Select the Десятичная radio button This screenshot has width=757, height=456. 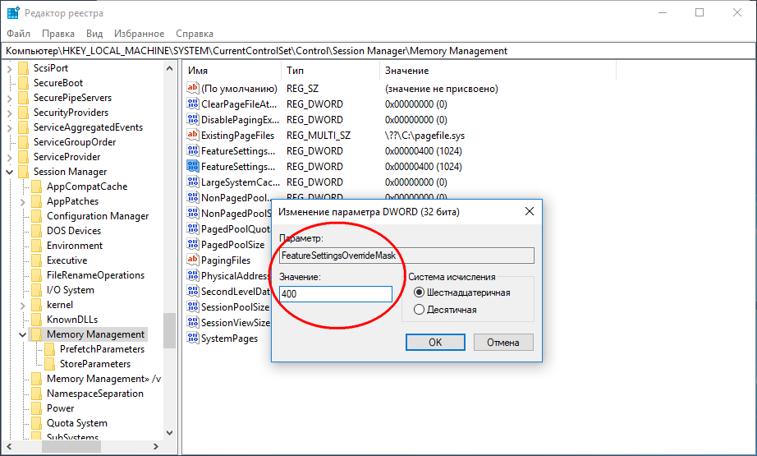coord(420,310)
